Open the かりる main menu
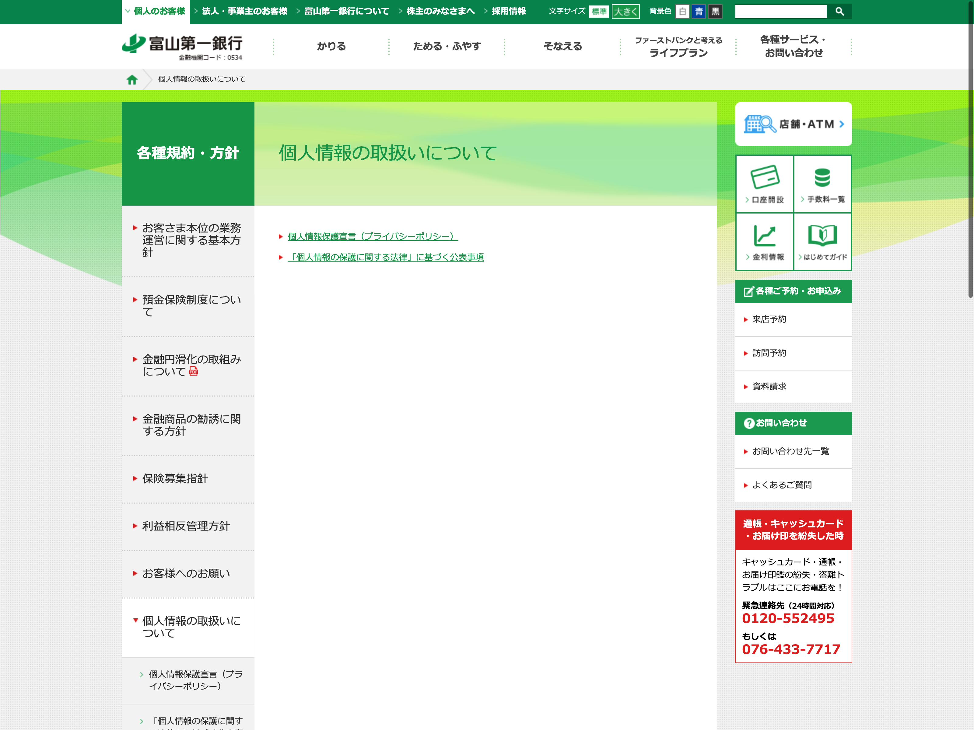 pos(331,46)
